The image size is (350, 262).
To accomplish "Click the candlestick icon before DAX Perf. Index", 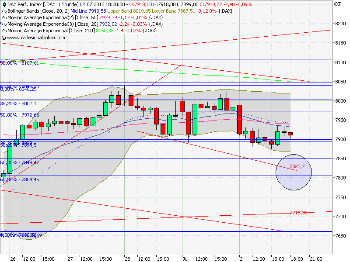I will click(x=4, y=4).
